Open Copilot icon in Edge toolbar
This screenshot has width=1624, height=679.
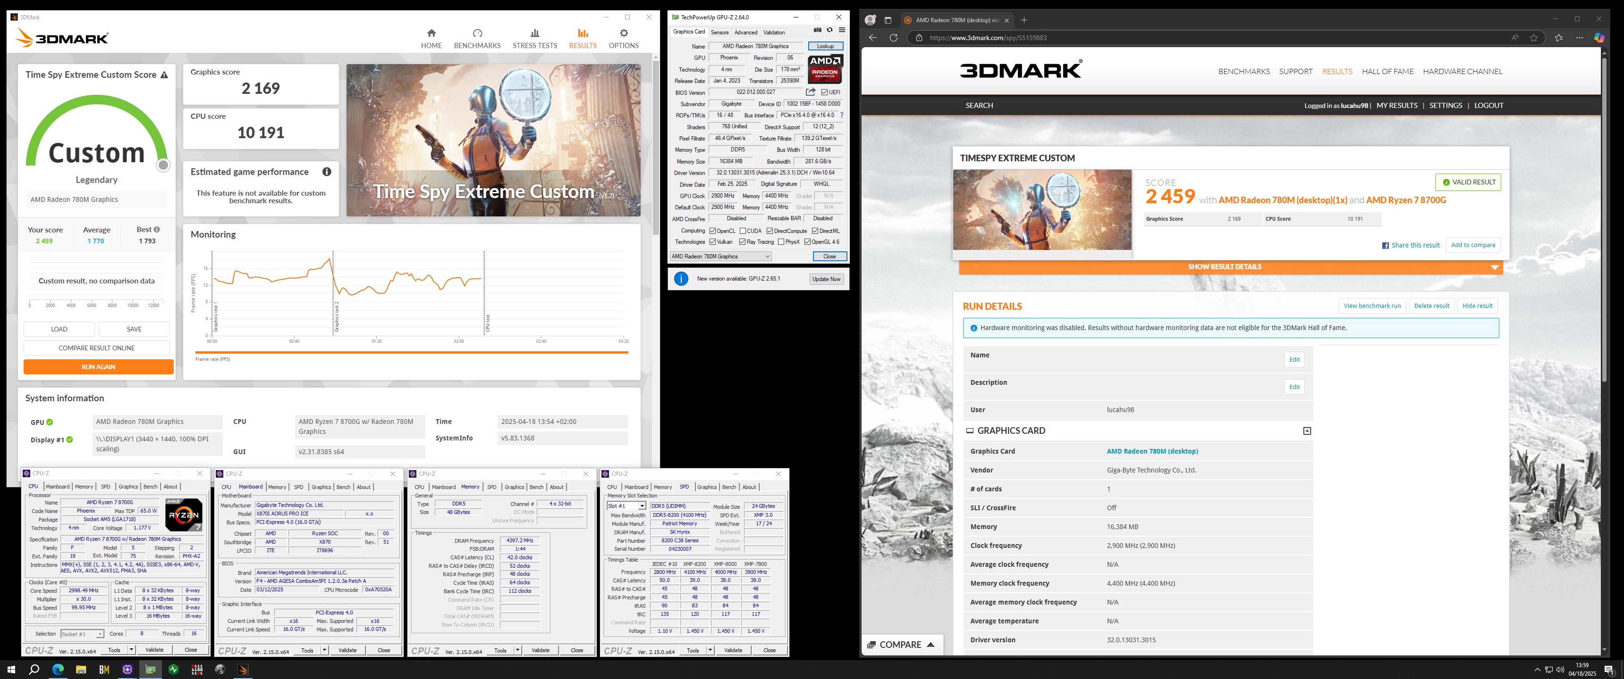coord(1599,38)
